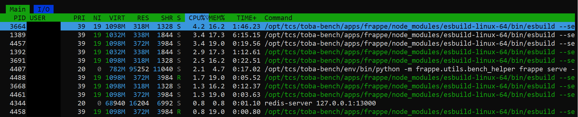The width and height of the screenshot is (578, 117).
Task: Click the TIME+ column header
Action: 246,18
